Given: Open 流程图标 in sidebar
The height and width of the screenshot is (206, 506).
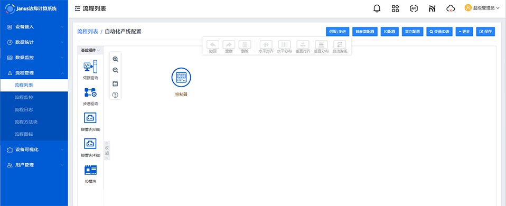Looking at the screenshot, I should (x=34, y=134).
